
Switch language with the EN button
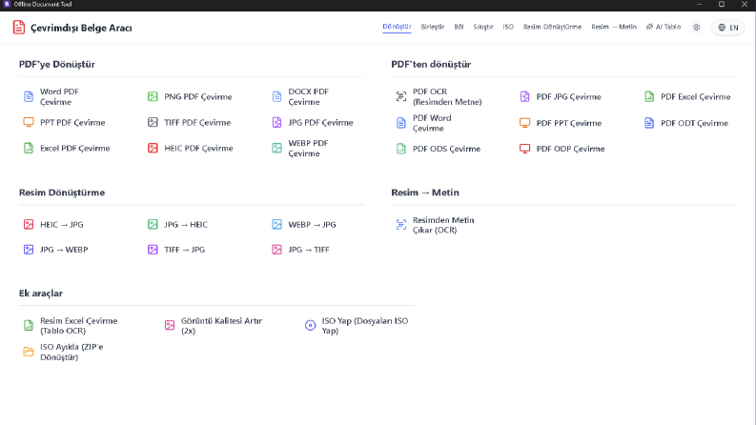[728, 28]
